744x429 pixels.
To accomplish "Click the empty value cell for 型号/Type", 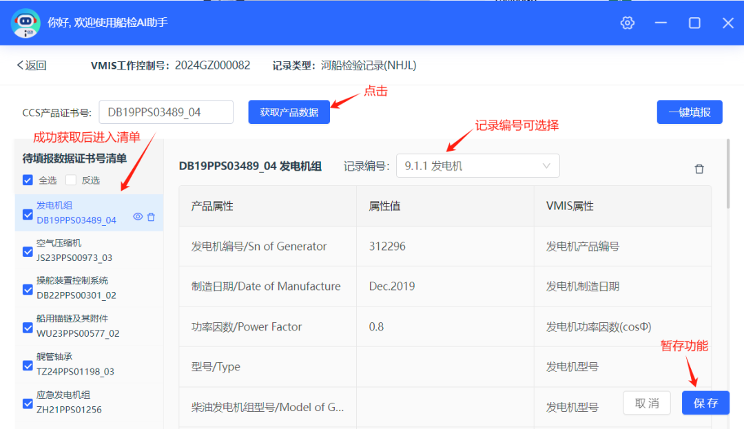I will pyautogui.click(x=445, y=367).
